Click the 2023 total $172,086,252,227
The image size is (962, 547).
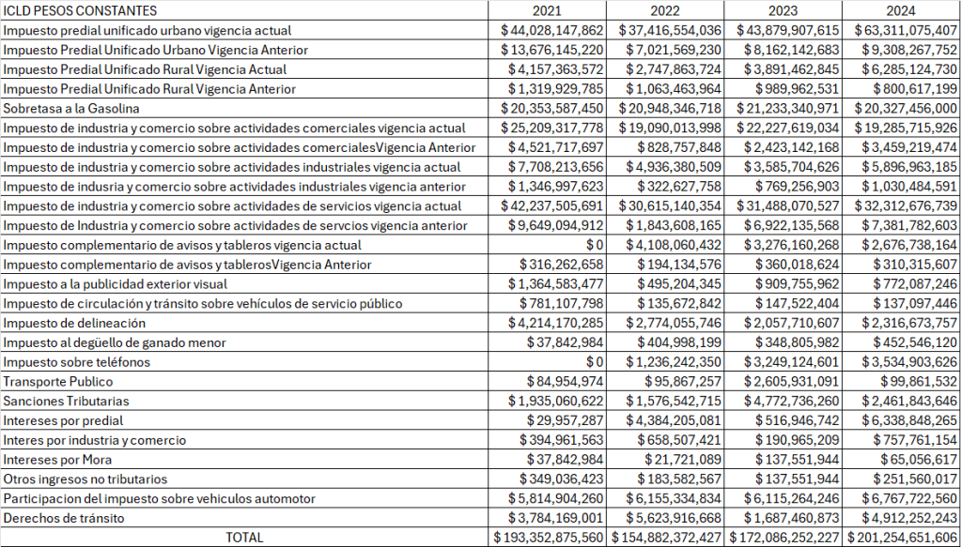click(784, 538)
